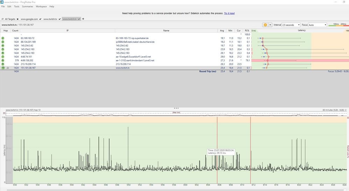Pause the trace with the orange pause button
This screenshot has width=349, height=191.
265,25
